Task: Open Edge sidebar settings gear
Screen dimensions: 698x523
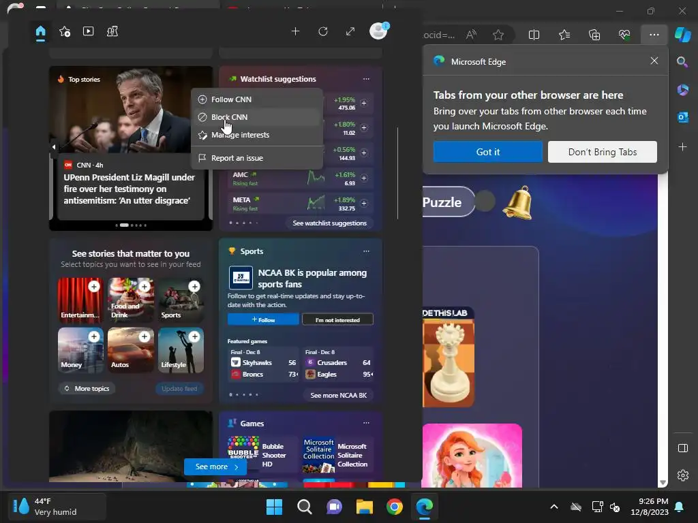Action: pos(683,475)
